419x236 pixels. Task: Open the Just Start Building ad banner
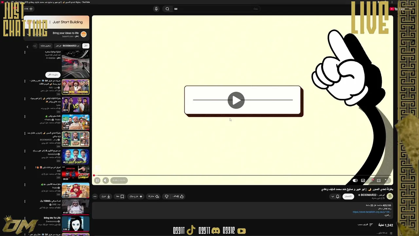tap(56, 22)
